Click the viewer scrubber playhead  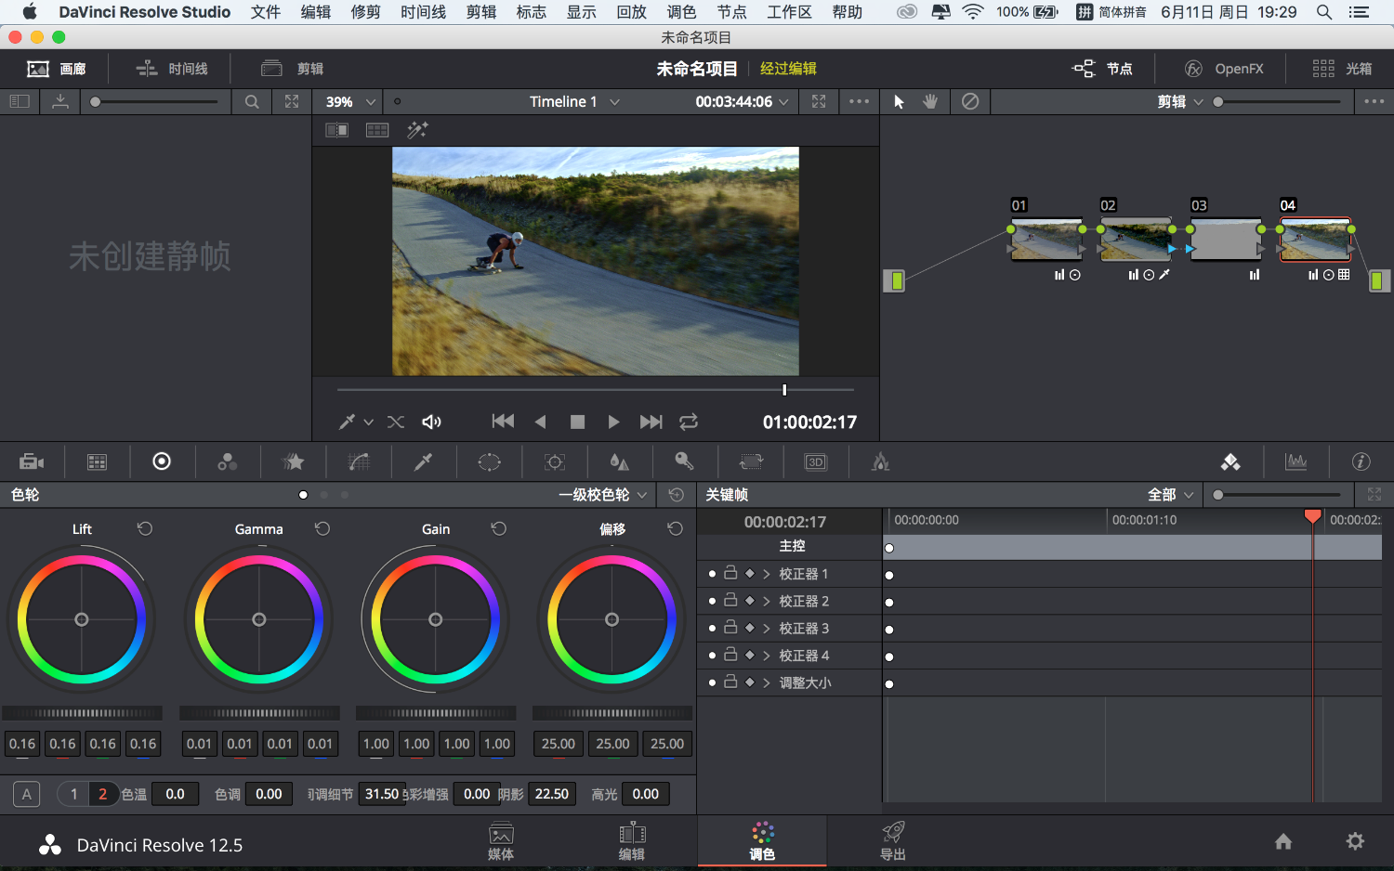(x=784, y=390)
